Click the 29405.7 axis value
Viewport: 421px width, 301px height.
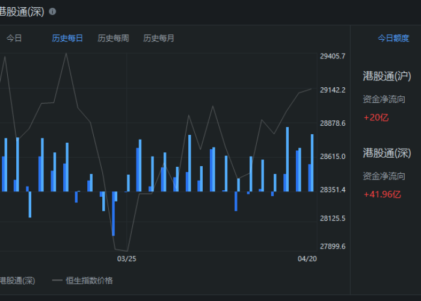pyautogui.click(x=333, y=56)
